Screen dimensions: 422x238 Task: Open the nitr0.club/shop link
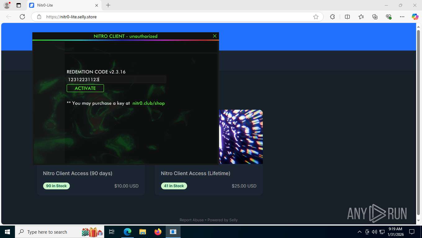coord(149,103)
